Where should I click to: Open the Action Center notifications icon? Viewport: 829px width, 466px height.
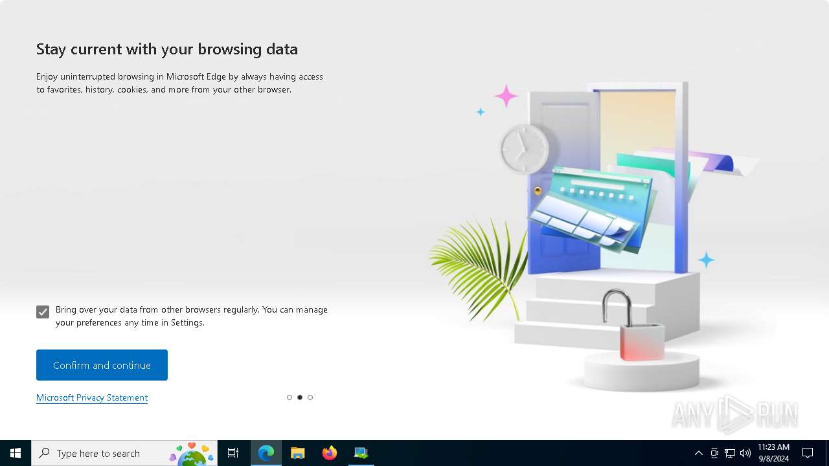click(808, 453)
